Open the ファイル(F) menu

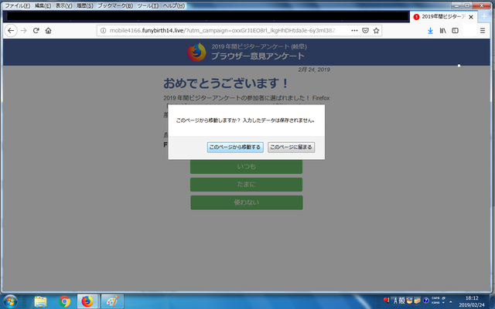(x=16, y=5)
